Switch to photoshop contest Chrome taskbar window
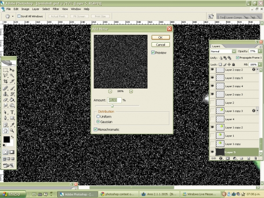Image resolution: width=264 pixels, height=198 pixels. 118,194
